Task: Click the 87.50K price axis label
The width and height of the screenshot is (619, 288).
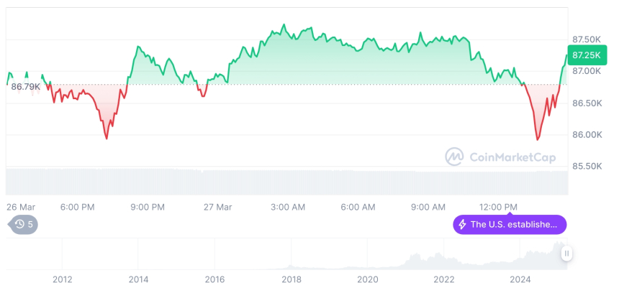Action: pos(586,39)
